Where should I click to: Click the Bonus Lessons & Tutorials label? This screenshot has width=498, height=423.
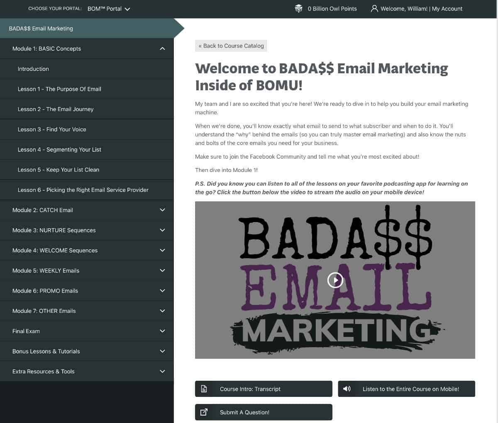[46, 351]
